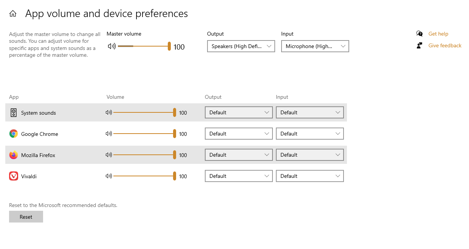
Task: Expand the Vivaldi Input dropdown
Action: point(310,176)
